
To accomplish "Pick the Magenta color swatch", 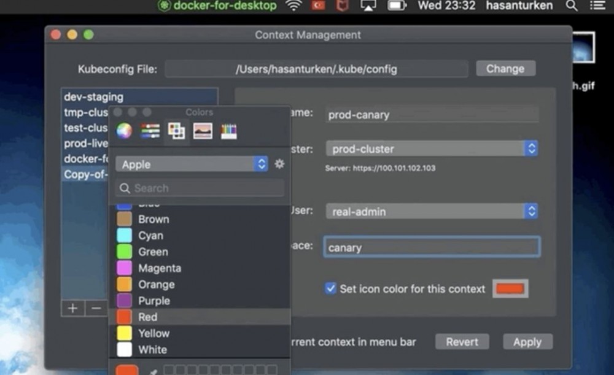I will (x=124, y=268).
